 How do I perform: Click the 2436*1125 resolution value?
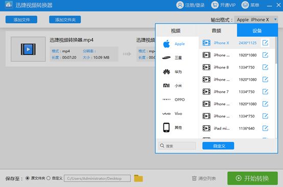pos(247,43)
